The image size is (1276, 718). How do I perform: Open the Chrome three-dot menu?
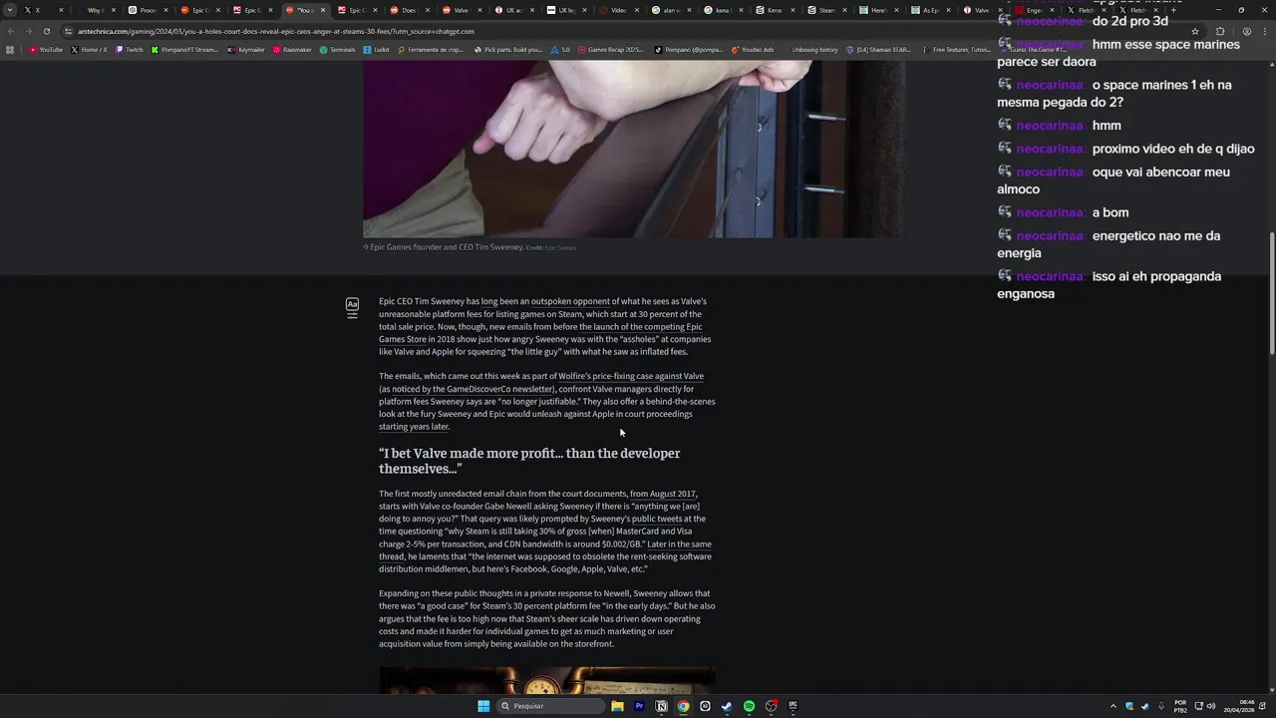(x=1265, y=31)
